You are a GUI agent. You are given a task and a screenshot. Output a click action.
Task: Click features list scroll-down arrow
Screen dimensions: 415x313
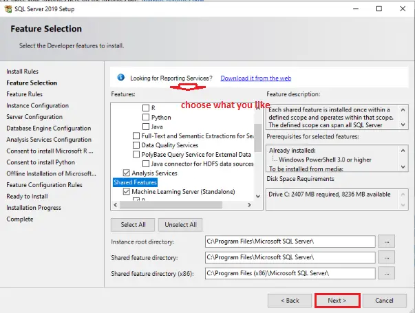point(258,196)
